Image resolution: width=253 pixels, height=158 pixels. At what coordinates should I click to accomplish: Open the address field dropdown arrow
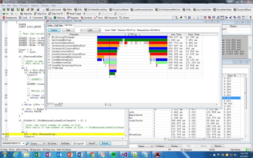tap(23, 143)
